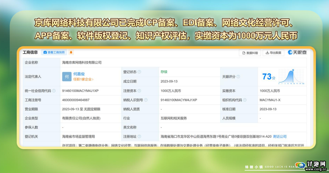Click help icon beside 注册资本
Image resolution: width=329 pixels, height=173 pixels.
[139, 91]
